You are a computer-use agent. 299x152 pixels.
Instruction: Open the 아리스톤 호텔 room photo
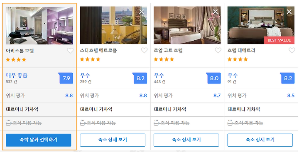tap(39, 26)
